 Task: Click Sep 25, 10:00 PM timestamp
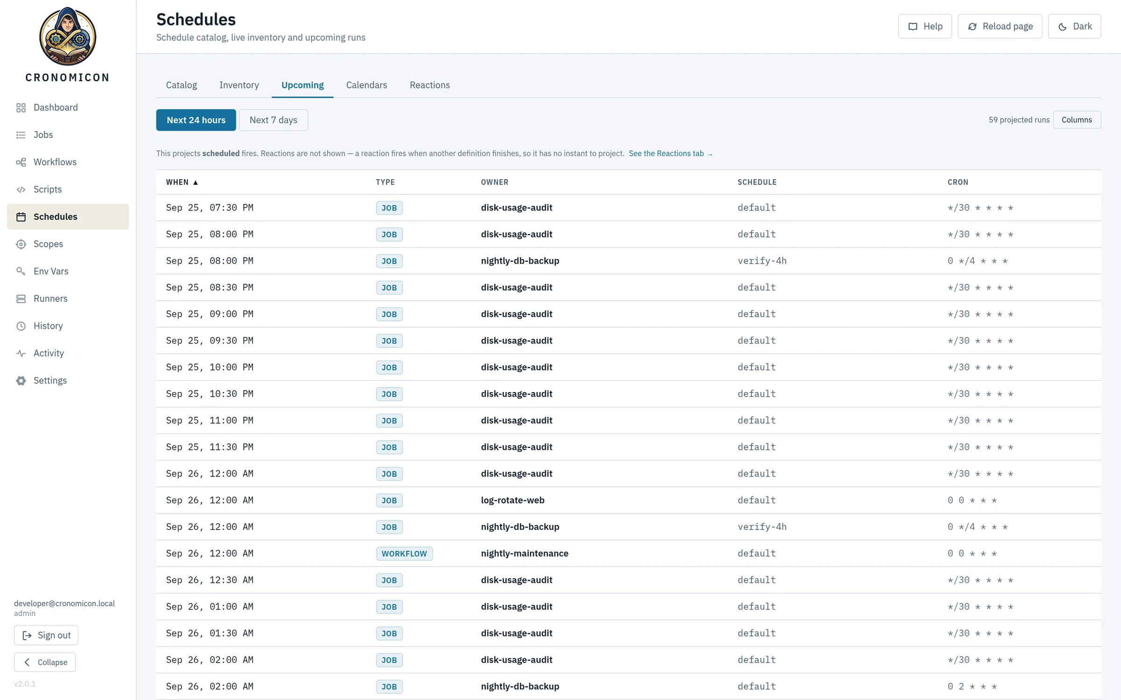[x=210, y=367]
